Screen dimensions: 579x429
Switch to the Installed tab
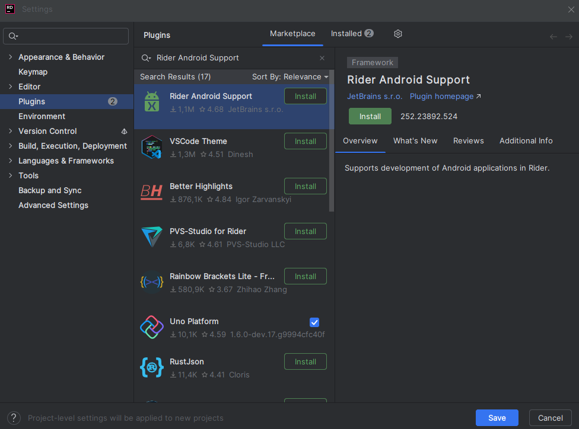tap(346, 33)
